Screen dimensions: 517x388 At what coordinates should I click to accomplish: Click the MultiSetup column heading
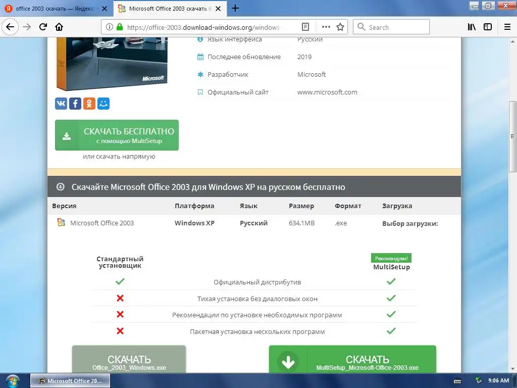[x=391, y=267]
